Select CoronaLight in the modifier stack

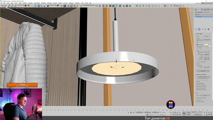click(x=203, y=17)
